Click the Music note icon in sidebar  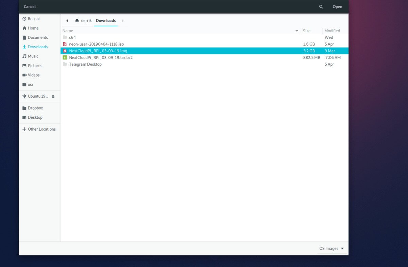click(24, 56)
